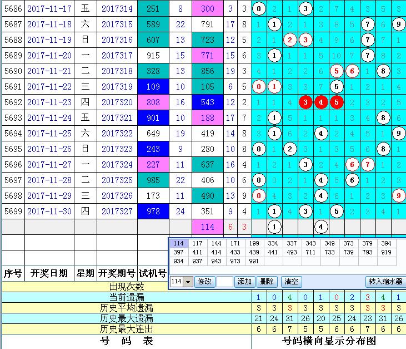Select number 733 in the candidate list
The image size is (406, 349).
coord(330,252)
